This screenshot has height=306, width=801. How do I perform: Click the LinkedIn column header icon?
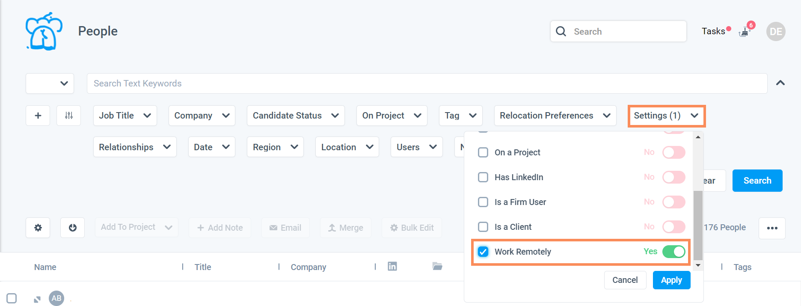pyautogui.click(x=392, y=267)
